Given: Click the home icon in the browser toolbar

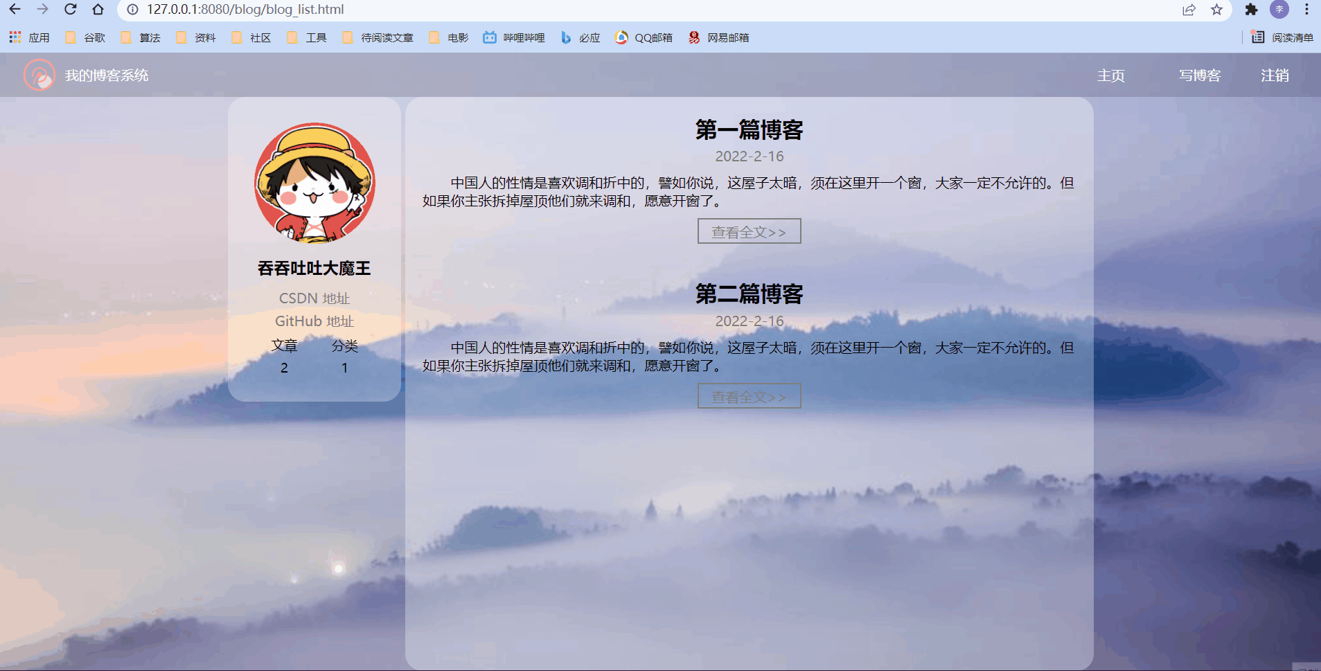Looking at the screenshot, I should coord(98,10).
